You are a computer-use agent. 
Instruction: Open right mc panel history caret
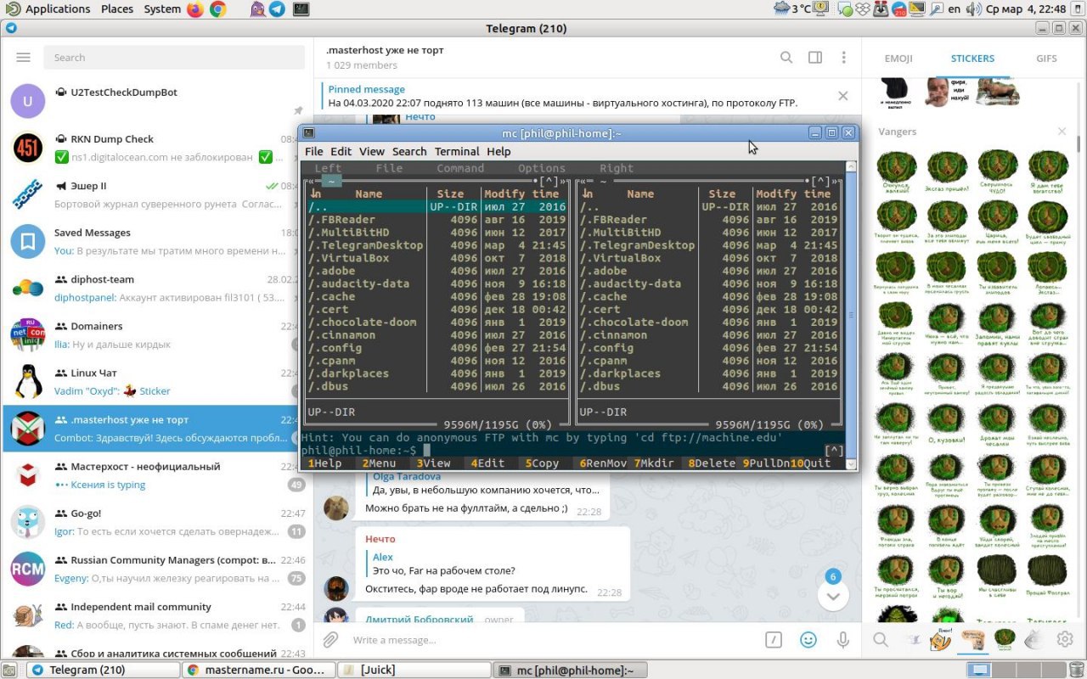pos(820,181)
